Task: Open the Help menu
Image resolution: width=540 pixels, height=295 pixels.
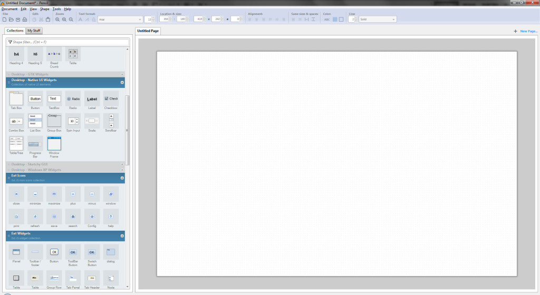Action: 67,9
